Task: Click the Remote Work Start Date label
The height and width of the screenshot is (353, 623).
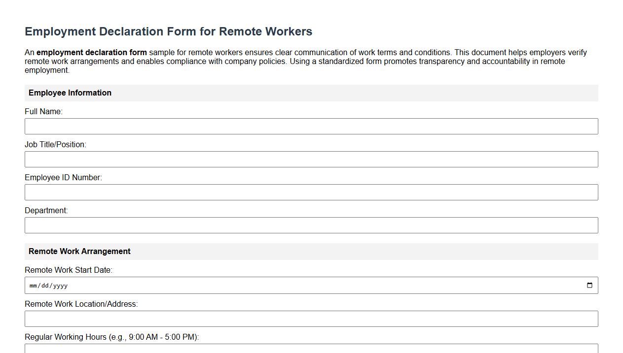Action: 69,270
